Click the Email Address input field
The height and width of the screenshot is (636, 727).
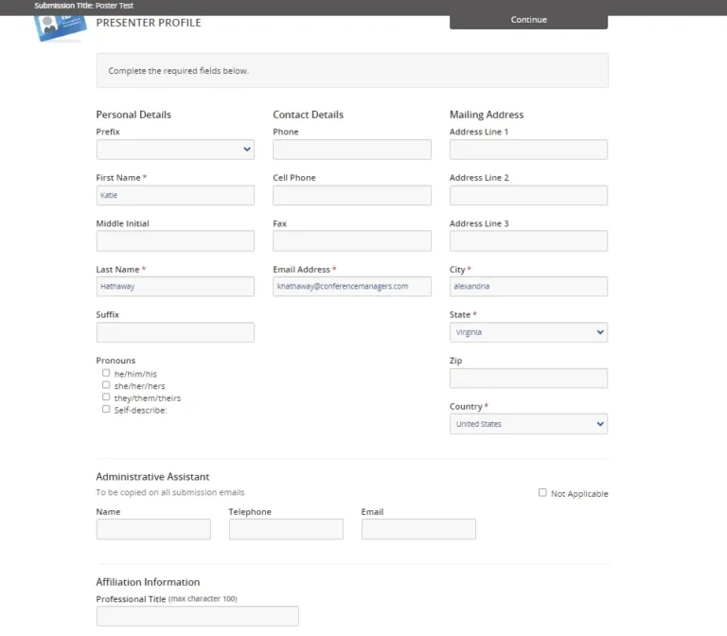point(351,286)
